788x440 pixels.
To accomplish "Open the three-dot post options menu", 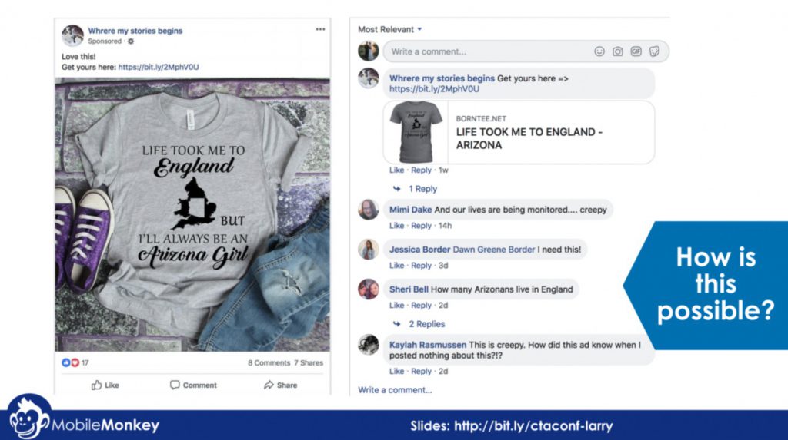I will pyautogui.click(x=320, y=29).
